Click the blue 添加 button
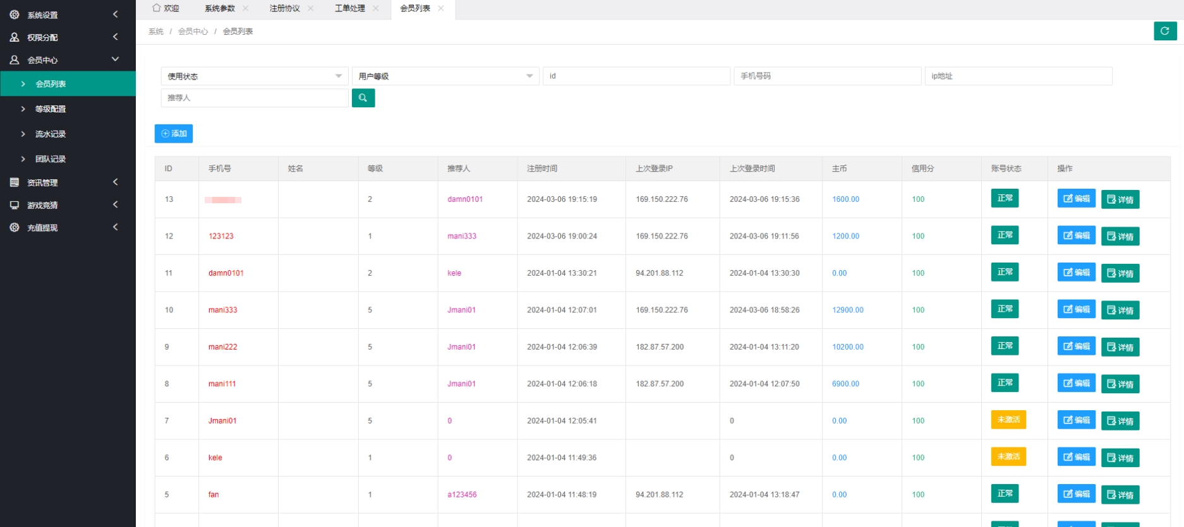The width and height of the screenshot is (1184, 527). point(174,134)
